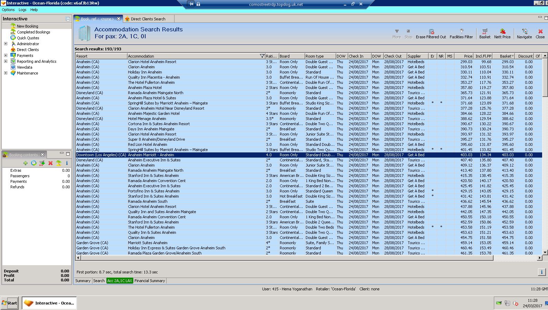Viewport: 548px width, 310px height.
Task: Open the Facilities Filter funnel
Action: pos(461,31)
